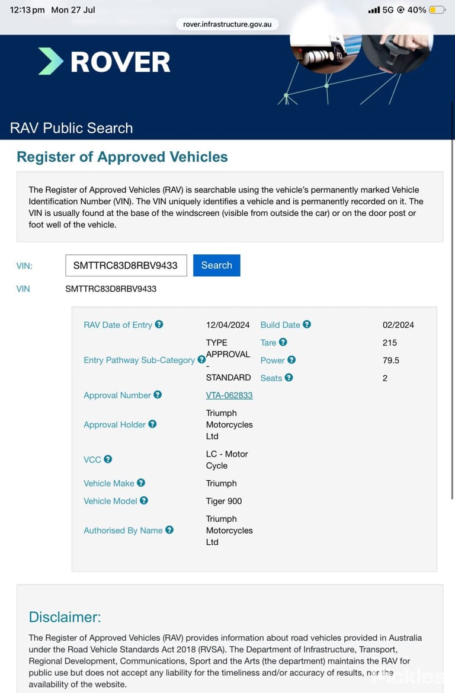
Task: Open help icon beside Tare
Action: 283,342
